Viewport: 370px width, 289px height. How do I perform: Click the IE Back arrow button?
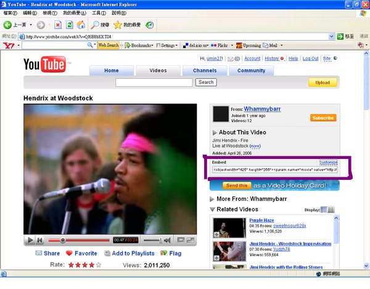coord(7,25)
